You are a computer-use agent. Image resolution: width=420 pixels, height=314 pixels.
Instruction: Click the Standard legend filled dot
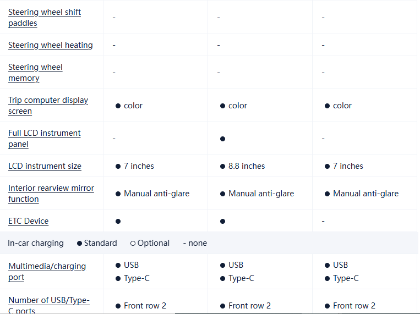(80, 243)
